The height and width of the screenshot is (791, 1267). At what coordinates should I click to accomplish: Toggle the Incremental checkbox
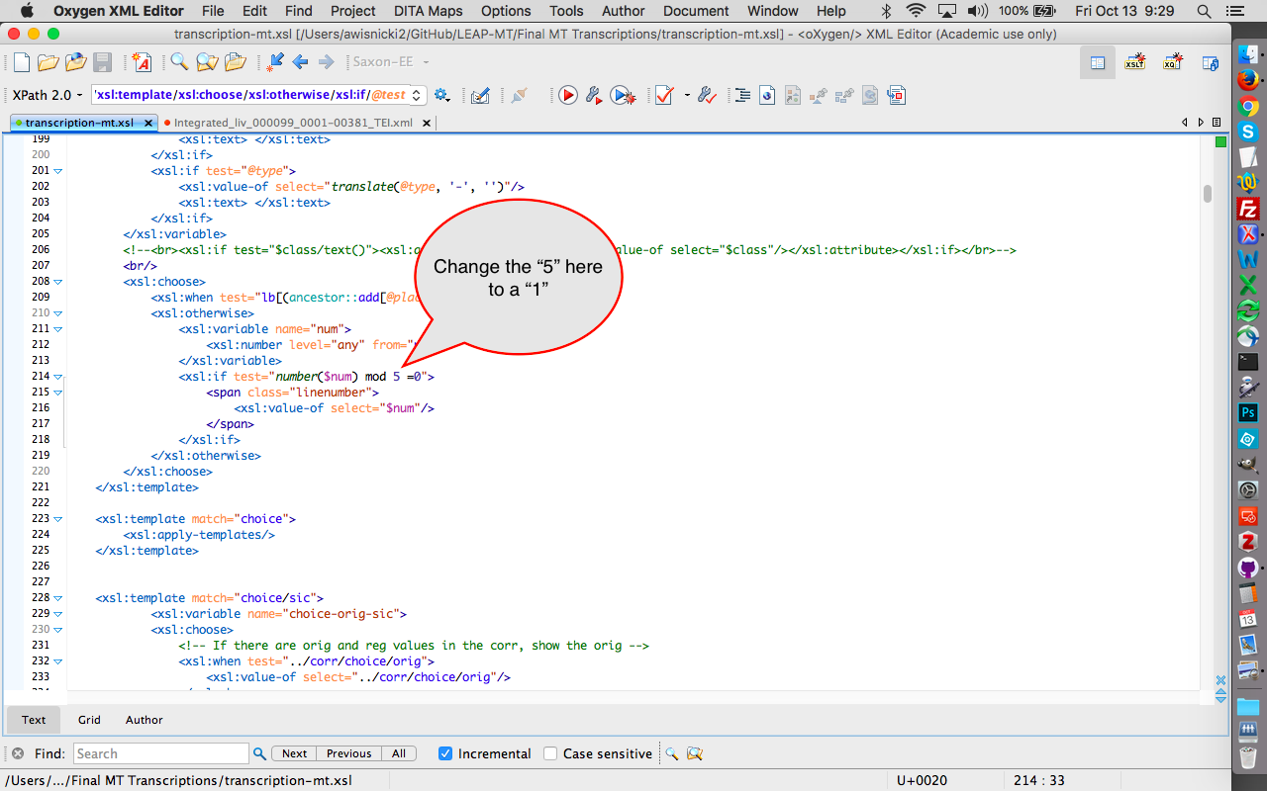click(x=446, y=753)
